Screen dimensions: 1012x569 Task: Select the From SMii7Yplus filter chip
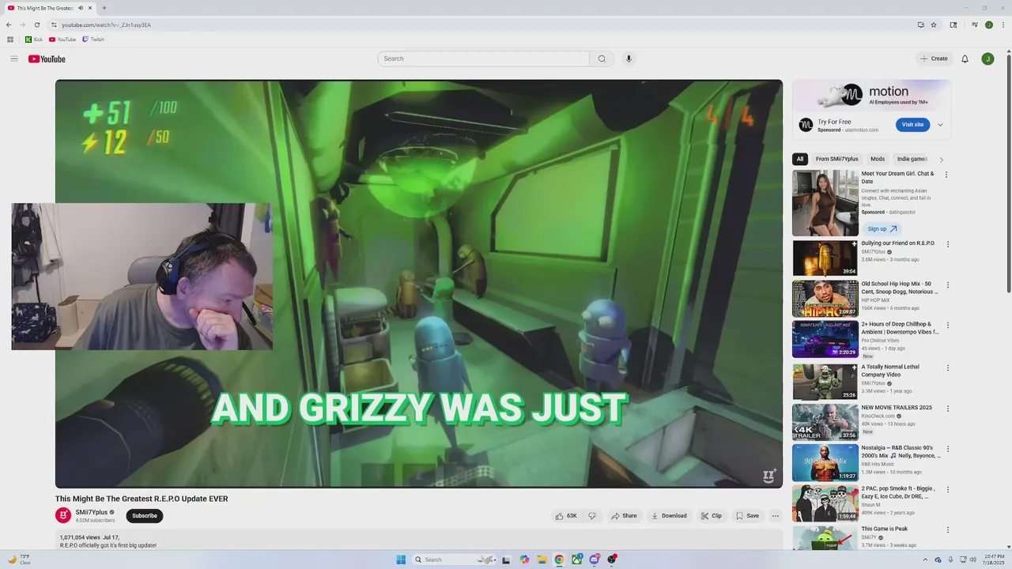point(836,159)
